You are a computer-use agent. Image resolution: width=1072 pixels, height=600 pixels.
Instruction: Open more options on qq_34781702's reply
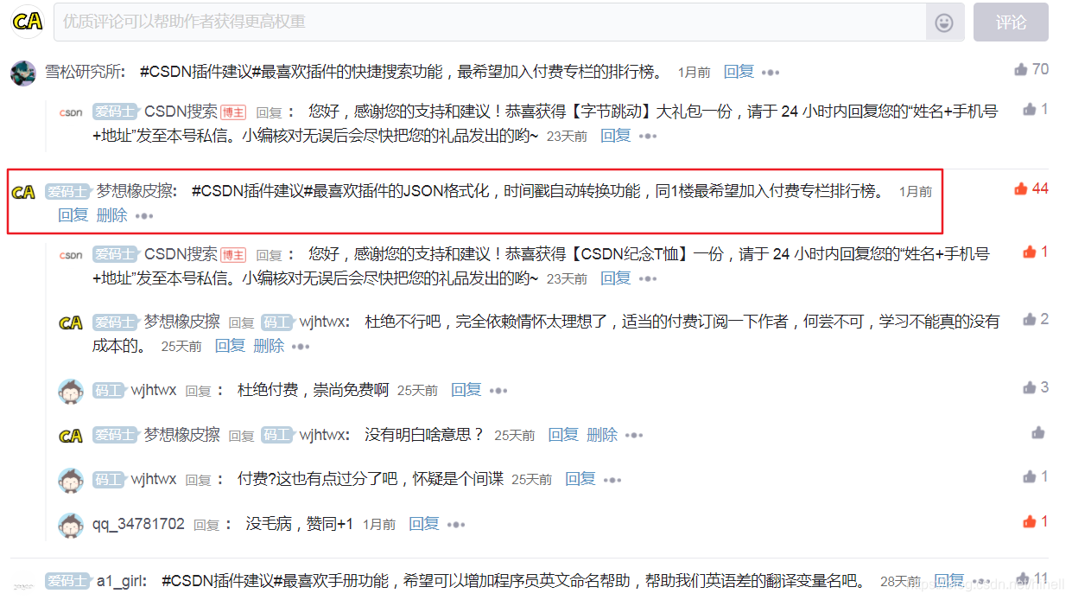(456, 523)
